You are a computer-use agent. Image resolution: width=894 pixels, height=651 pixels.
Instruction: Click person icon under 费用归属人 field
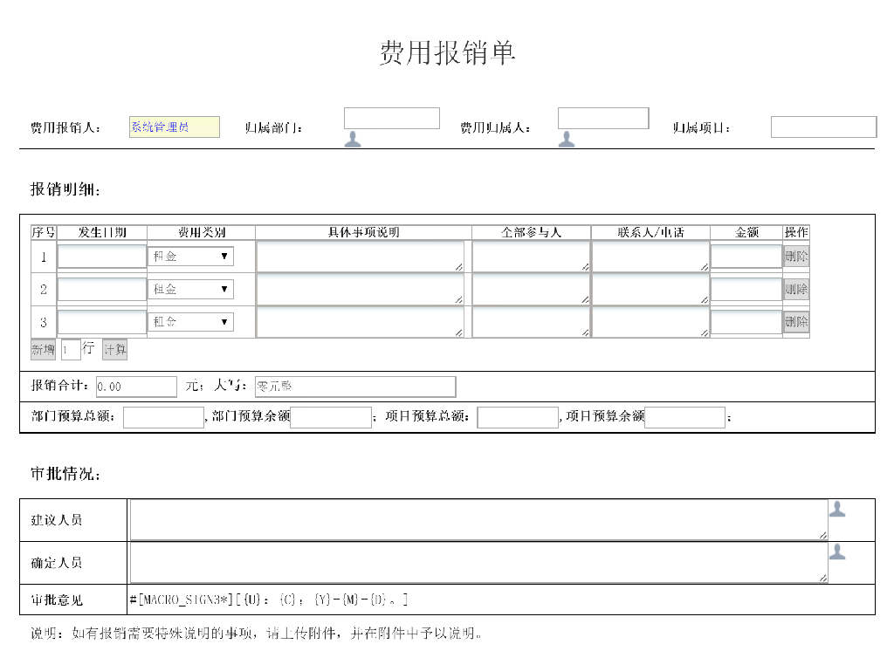tap(567, 139)
